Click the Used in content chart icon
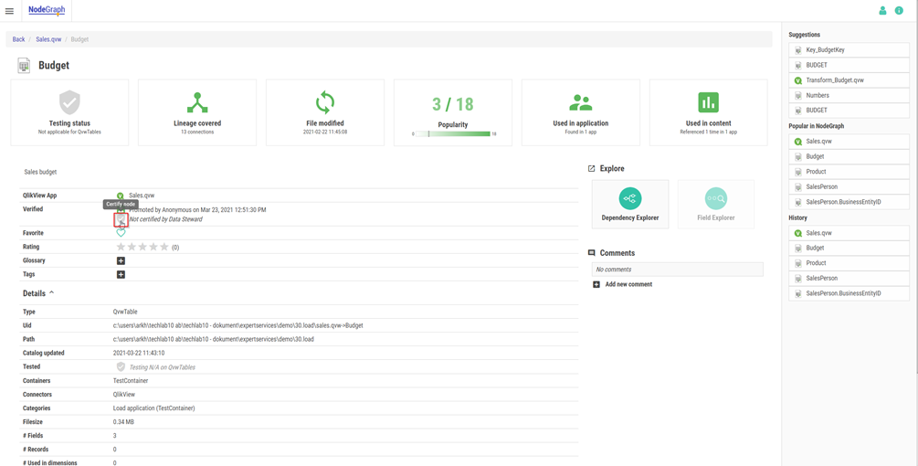 click(709, 102)
